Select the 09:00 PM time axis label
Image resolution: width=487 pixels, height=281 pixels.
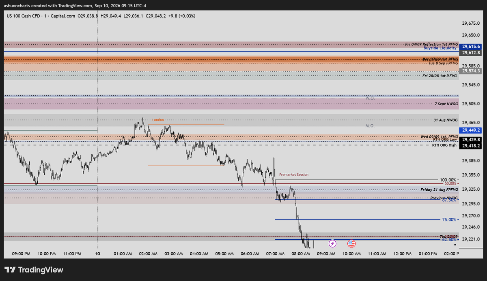click(x=21, y=253)
